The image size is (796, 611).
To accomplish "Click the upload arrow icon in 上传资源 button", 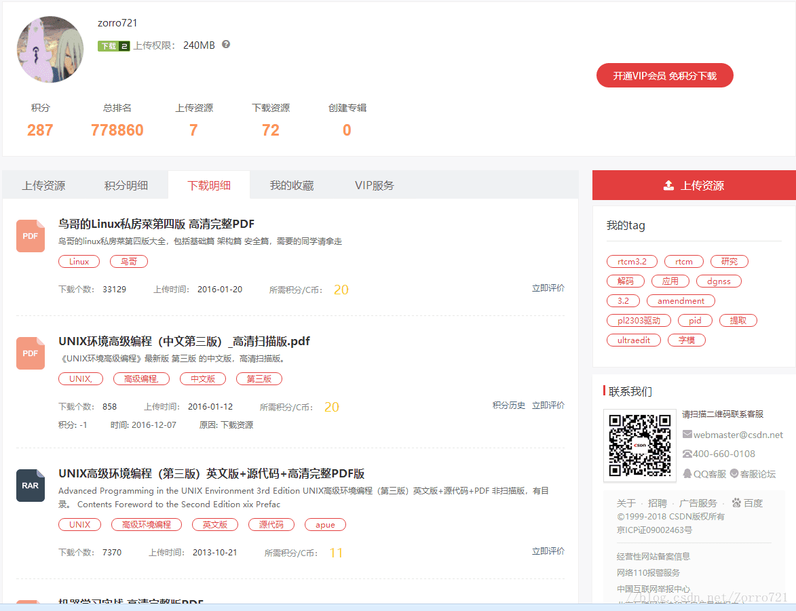I will point(668,185).
